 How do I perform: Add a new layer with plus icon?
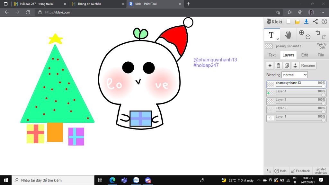270,66
